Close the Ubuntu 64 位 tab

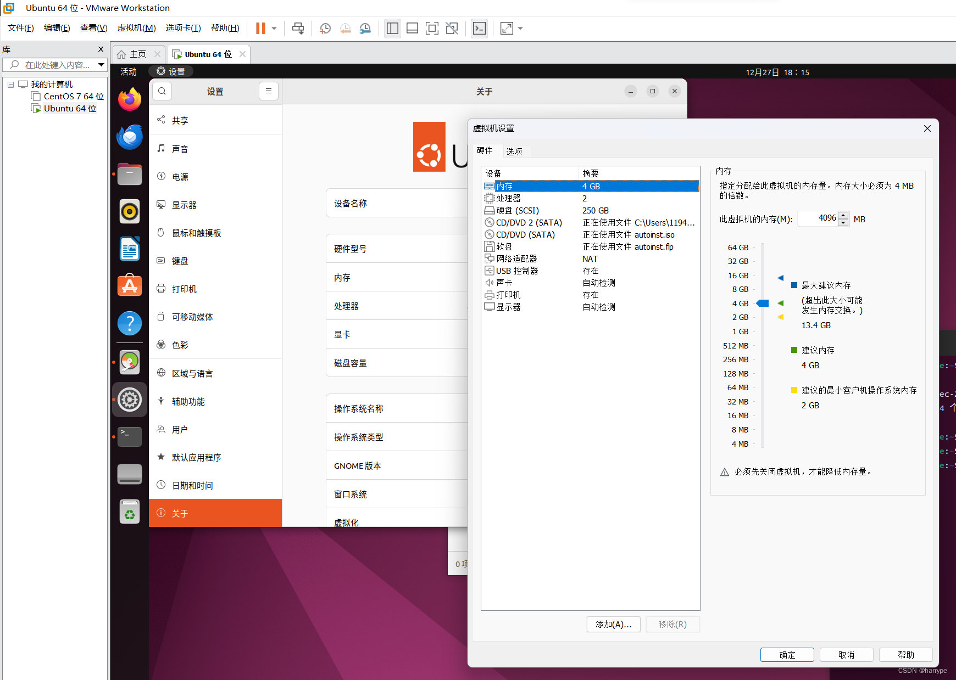[242, 54]
